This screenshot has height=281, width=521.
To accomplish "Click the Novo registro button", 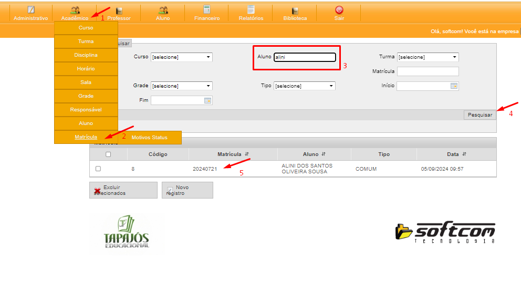I will (x=187, y=190).
